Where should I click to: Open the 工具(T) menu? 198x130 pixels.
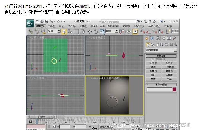pyautogui.click(x=52, y=26)
